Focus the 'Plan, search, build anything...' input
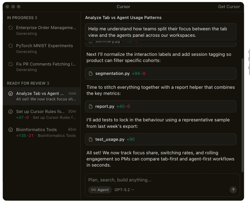The width and height of the screenshot is (250, 205). [x=162, y=180]
